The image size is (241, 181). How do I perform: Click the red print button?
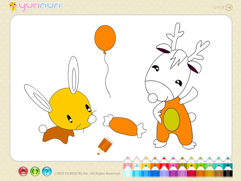click(23, 171)
